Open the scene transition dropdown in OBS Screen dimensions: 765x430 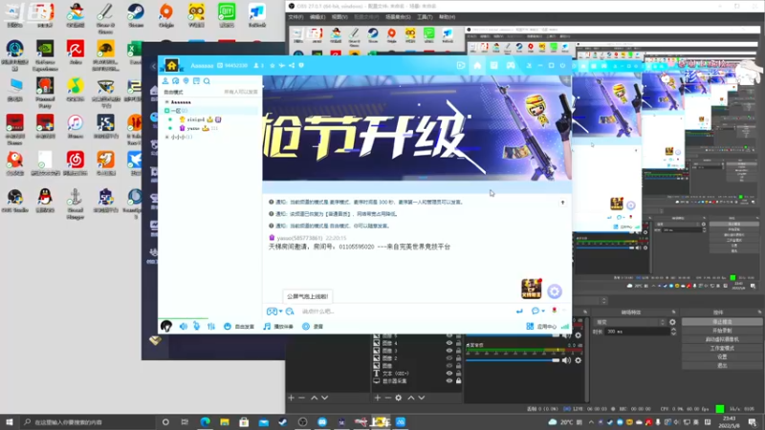pos(629,322)
